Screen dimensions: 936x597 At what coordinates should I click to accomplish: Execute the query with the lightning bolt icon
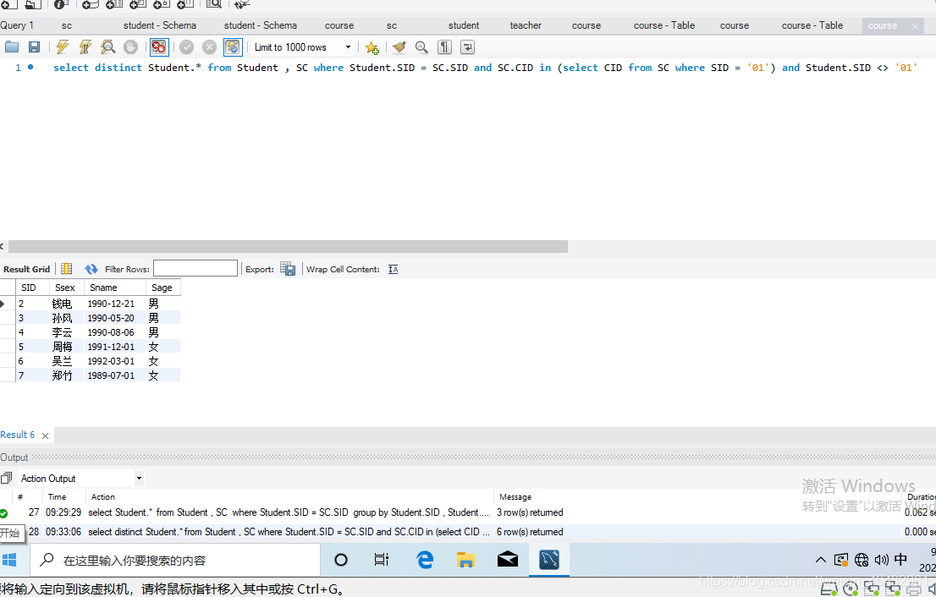tap(62, 47)
